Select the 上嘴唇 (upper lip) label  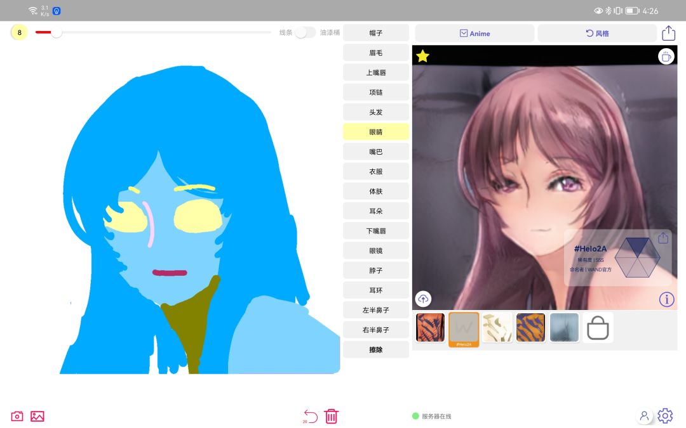[376, 72]
